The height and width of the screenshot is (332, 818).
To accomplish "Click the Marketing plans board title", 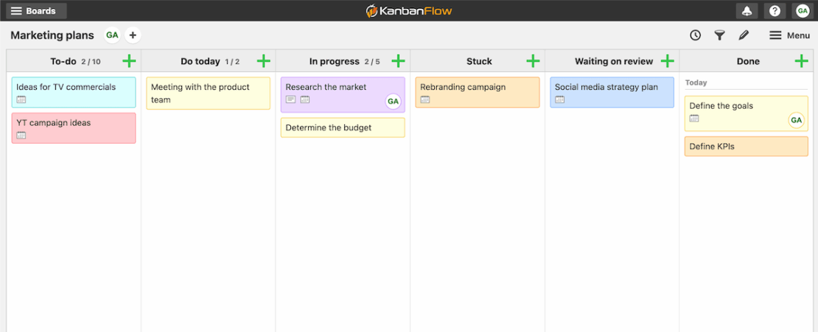I will point(52,35).
